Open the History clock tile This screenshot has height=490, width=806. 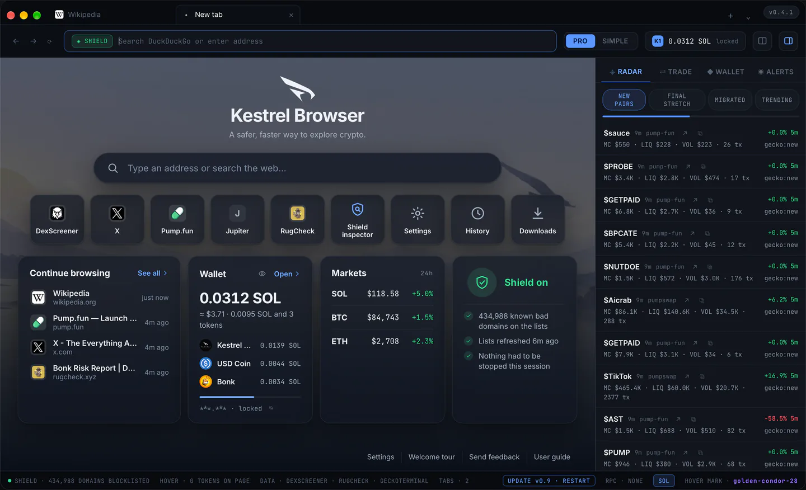[477, 219]
